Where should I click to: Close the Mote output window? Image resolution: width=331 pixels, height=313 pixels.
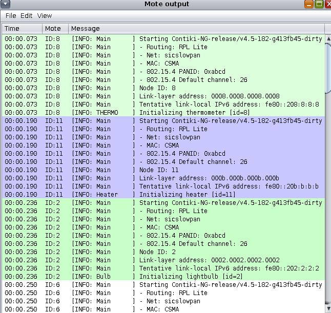[328, 4]
